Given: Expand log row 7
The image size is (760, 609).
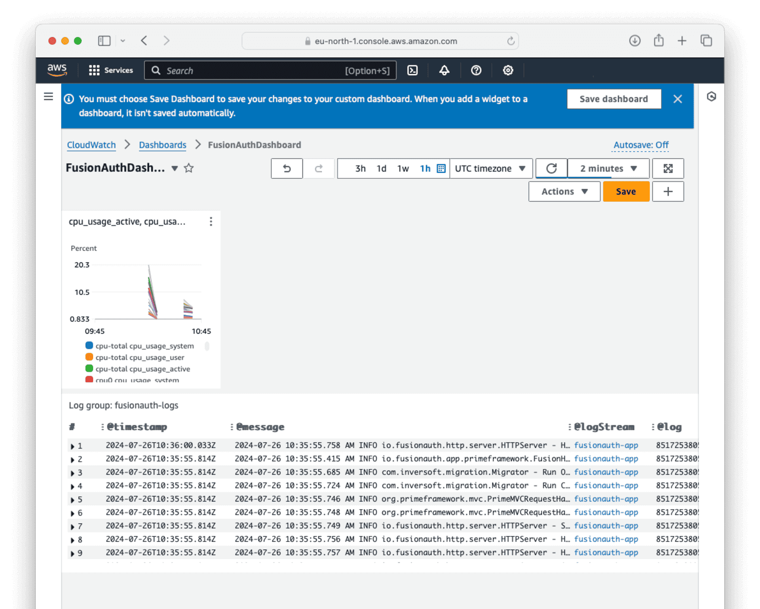Looking at the screenshot, I should (x=72, y=527).
